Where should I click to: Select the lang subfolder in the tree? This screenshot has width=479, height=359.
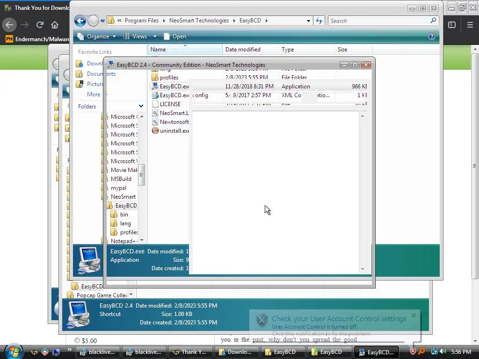point(125,223)
